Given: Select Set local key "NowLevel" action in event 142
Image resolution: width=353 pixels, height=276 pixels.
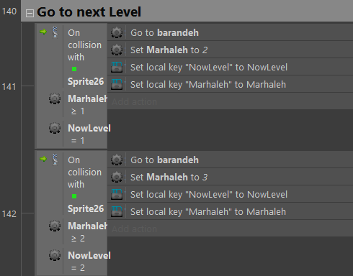Looking at the screenshot, I should 230,194.
